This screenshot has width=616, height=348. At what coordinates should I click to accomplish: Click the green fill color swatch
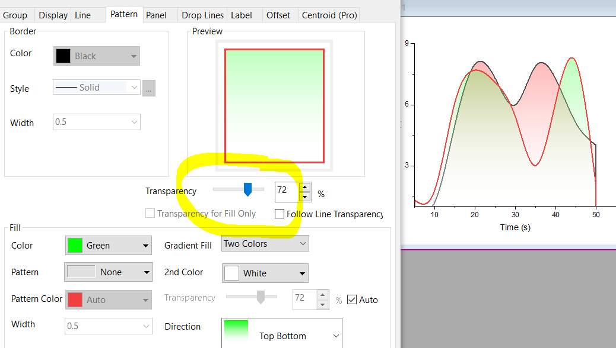coord(75,246)
